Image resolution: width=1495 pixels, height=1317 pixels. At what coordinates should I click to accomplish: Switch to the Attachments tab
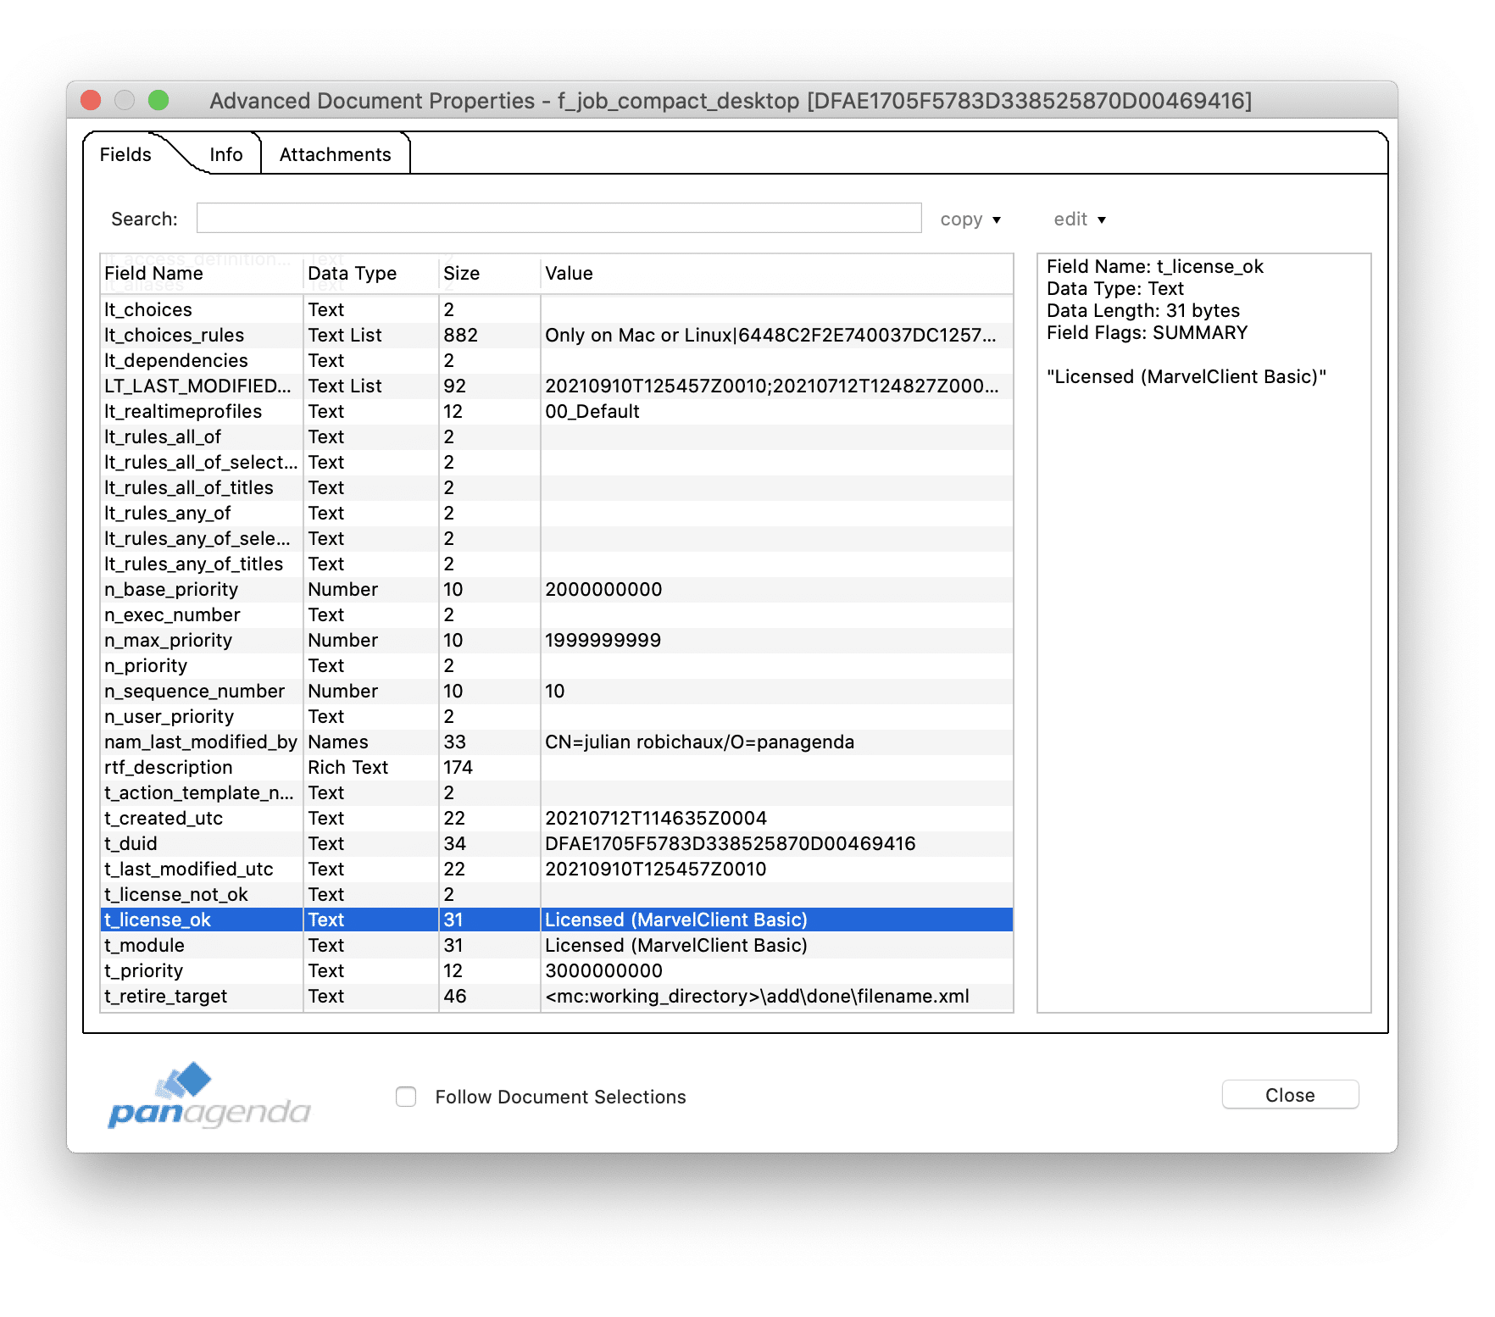[335, 154]
